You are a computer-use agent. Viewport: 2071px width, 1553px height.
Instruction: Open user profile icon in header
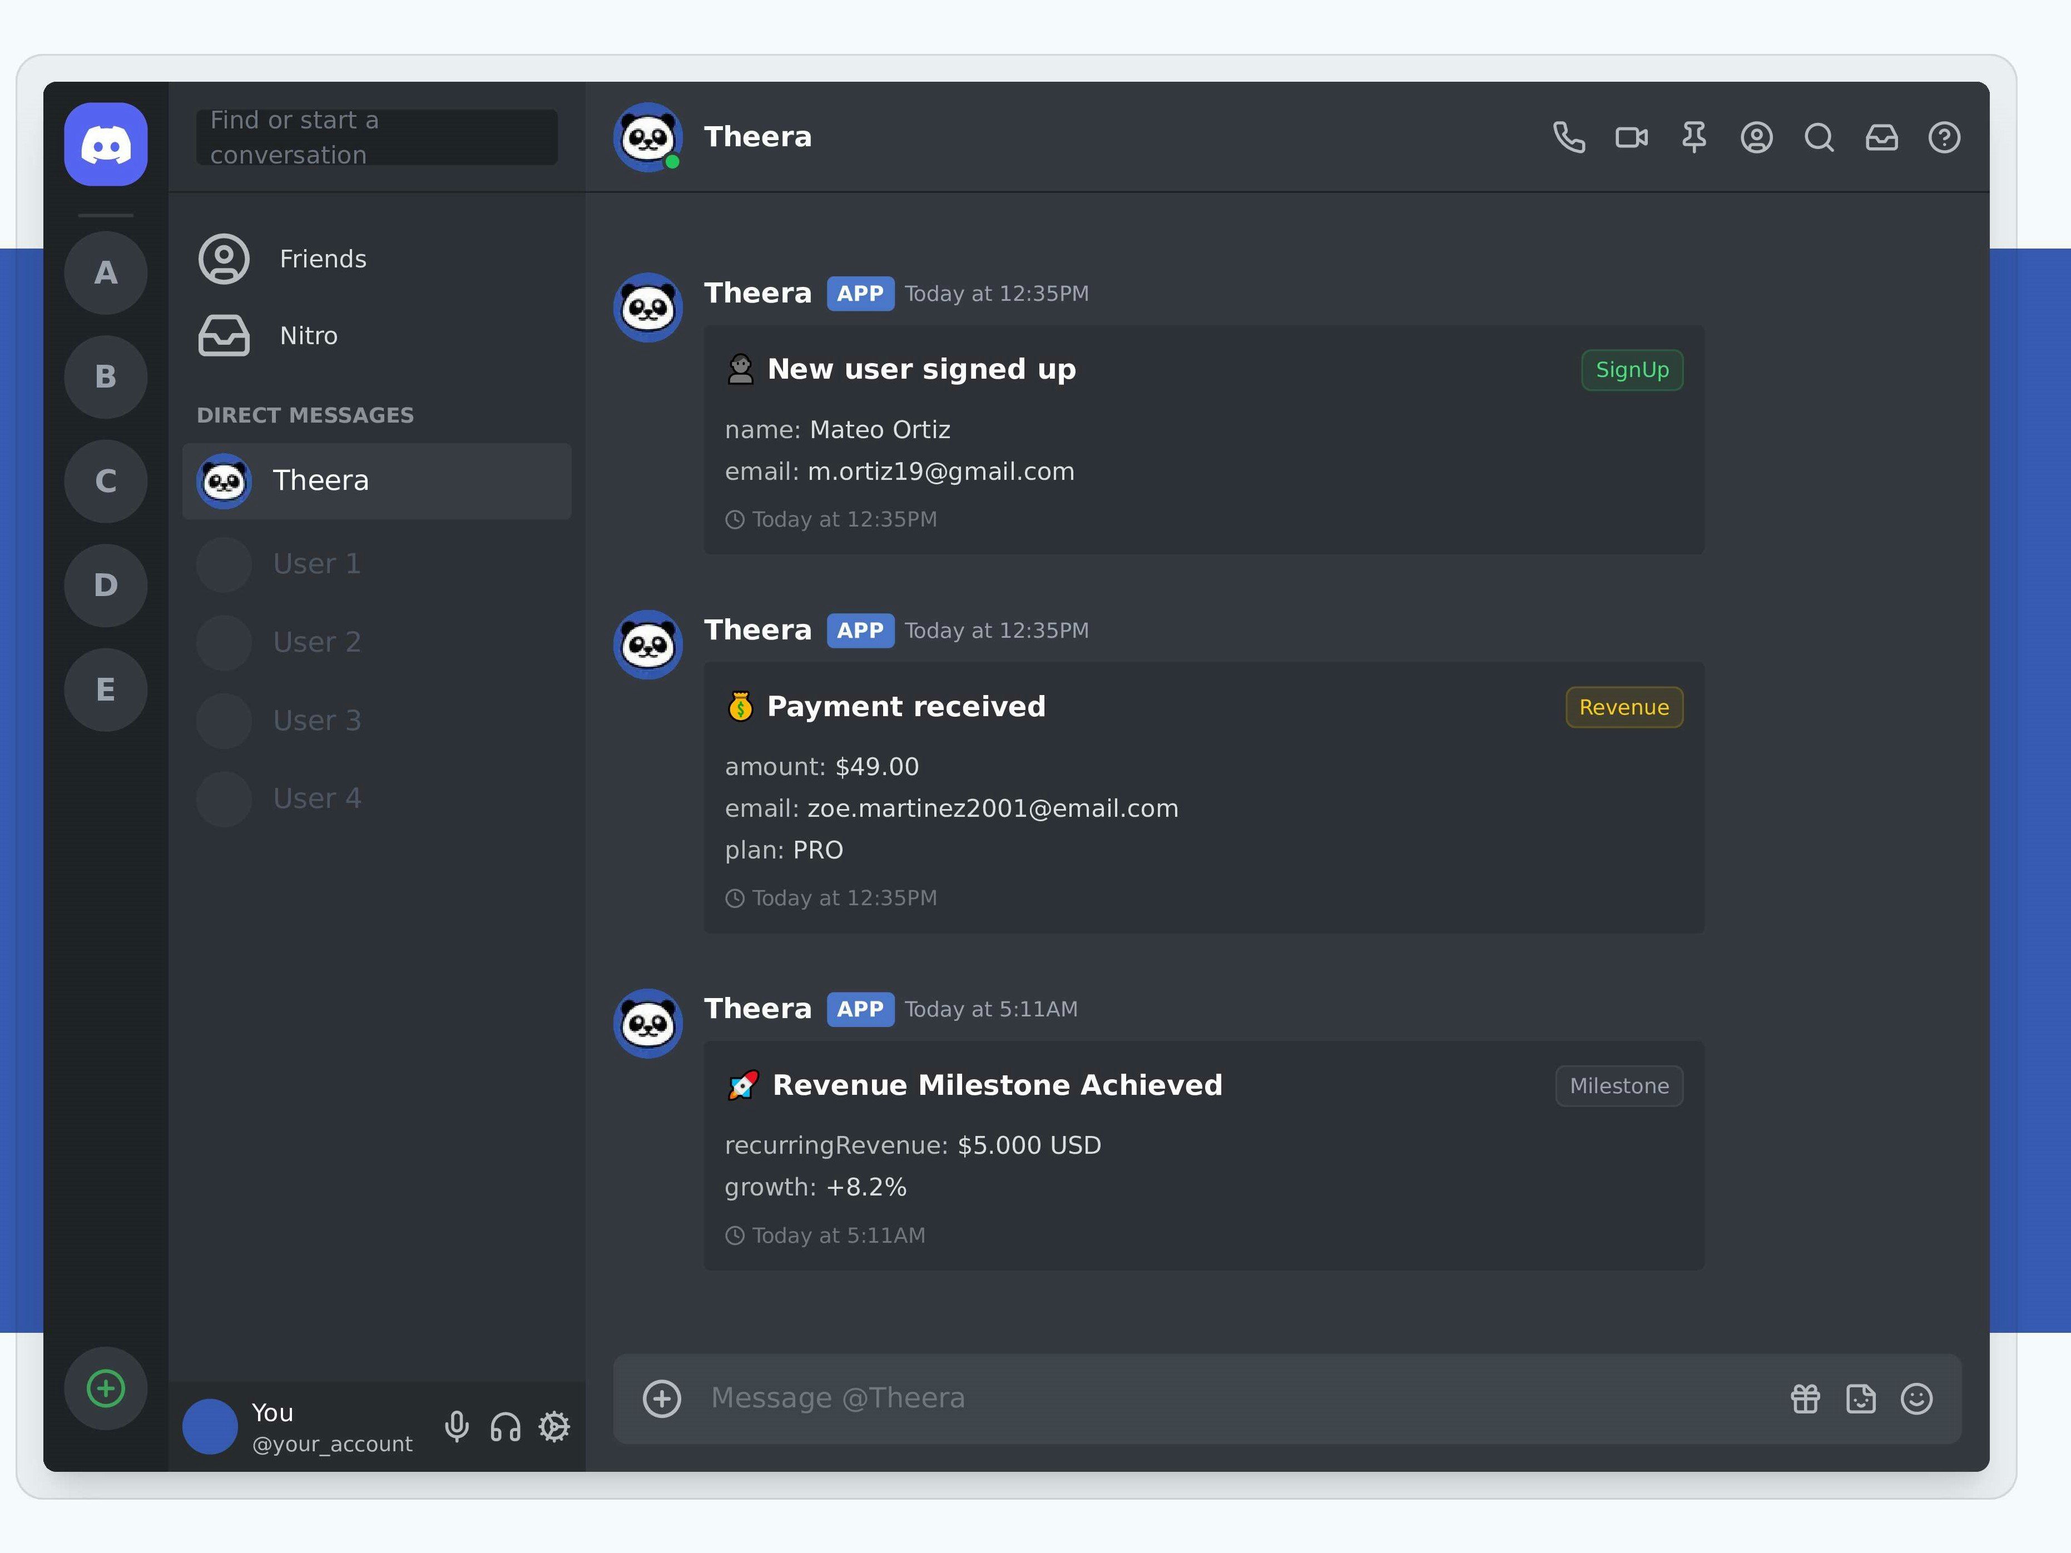coord(1756,137)
